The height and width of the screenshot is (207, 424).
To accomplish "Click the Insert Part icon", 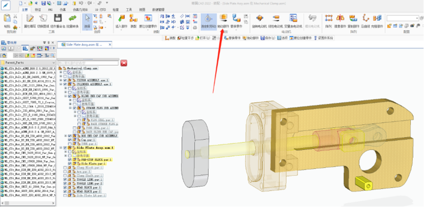I will coord(121,21).
